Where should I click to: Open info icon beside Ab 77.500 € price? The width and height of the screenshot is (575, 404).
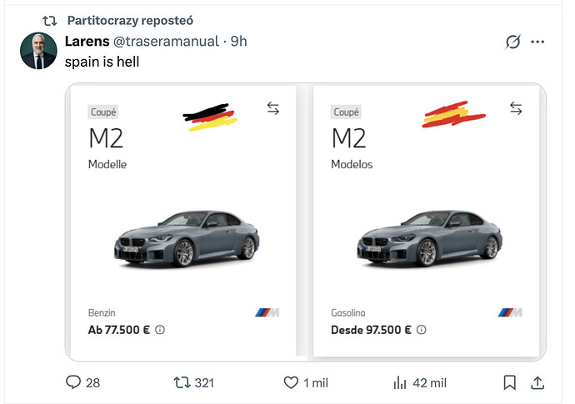[160, 330]
